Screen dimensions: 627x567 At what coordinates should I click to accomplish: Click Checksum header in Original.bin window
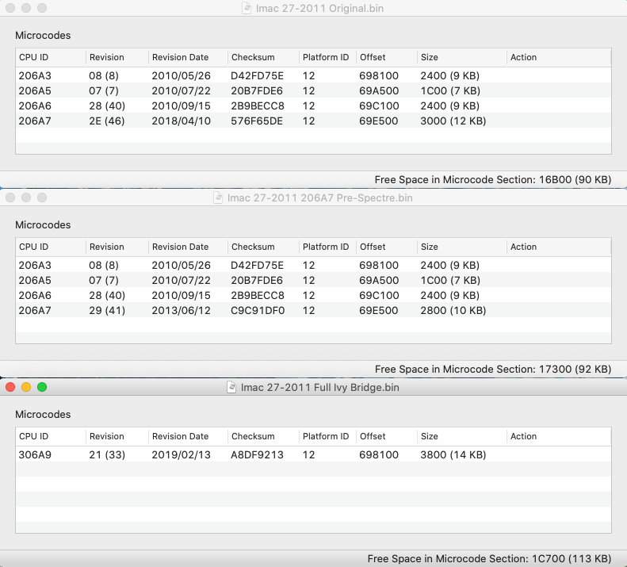tap(263, 57)
